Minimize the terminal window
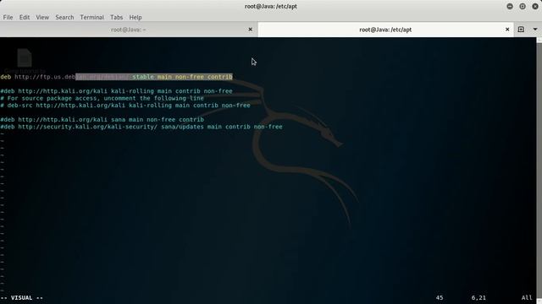Viewport: 542px width, 304px height. coord(510,6)
